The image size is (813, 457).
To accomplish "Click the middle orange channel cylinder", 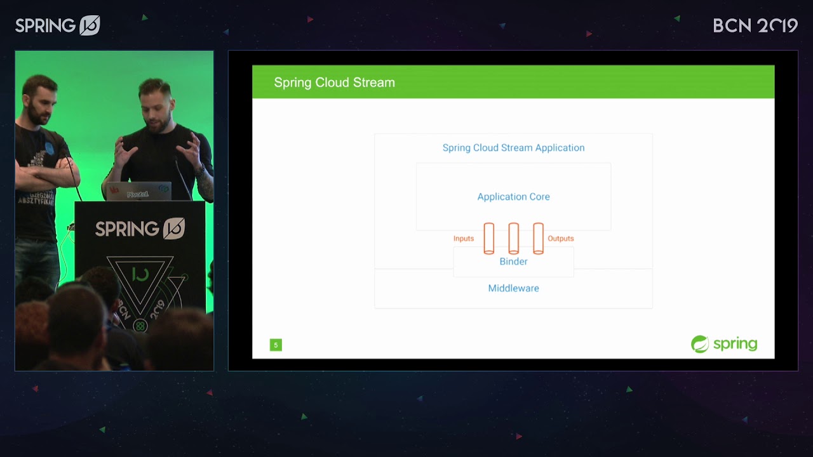I will coord(514,238).
